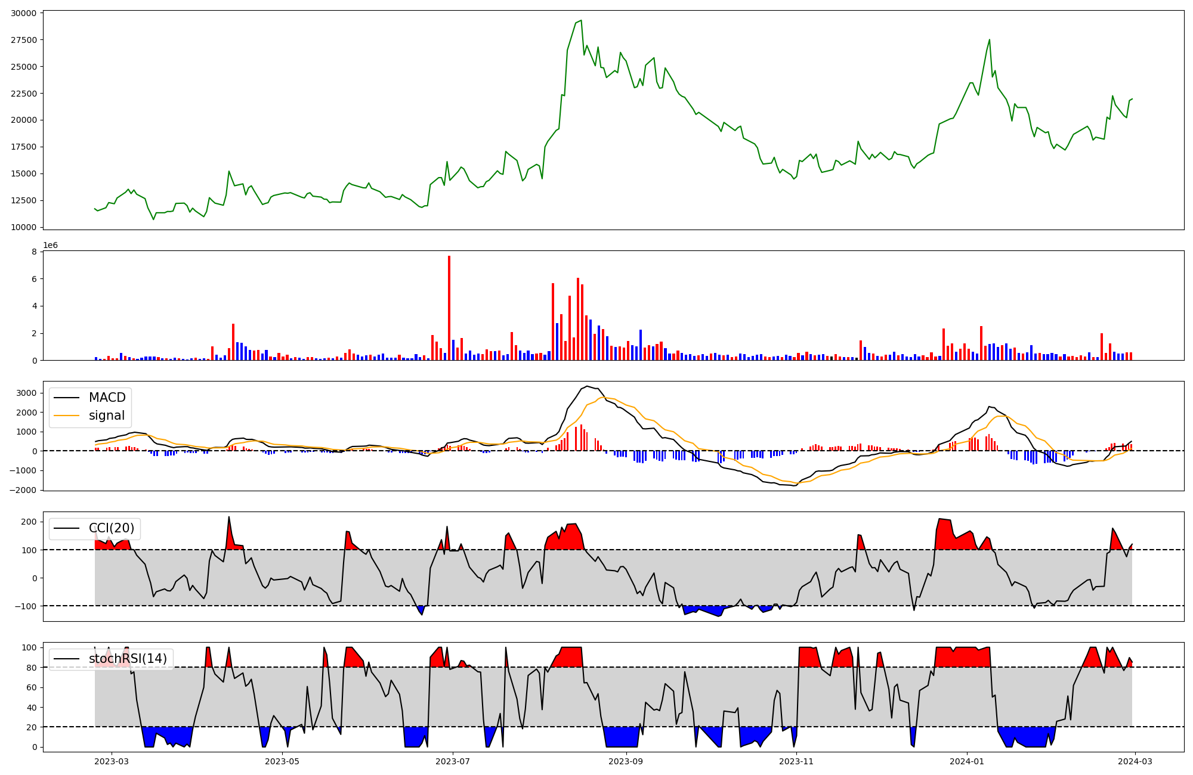
Task: Click the orange signal legend line sample
Action: click(x=66, y=416)
